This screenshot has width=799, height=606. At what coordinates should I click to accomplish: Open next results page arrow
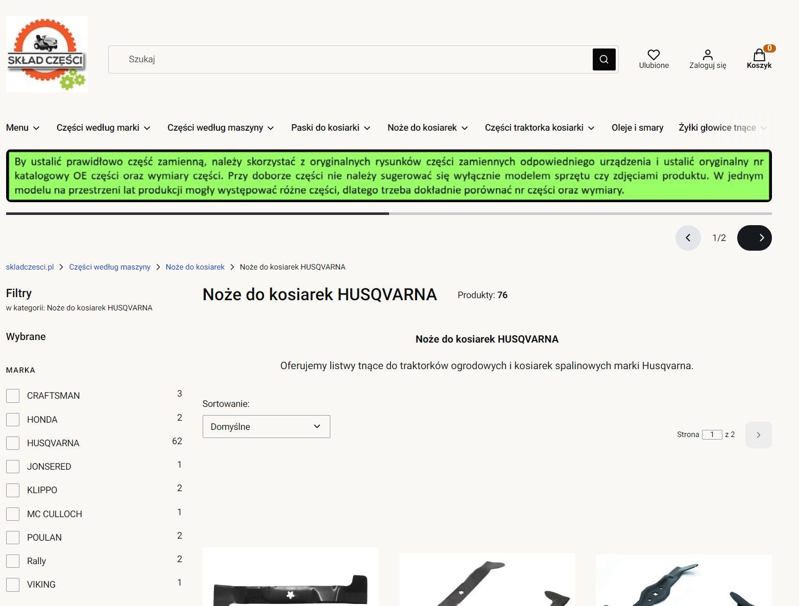click(x=759, y=434)
